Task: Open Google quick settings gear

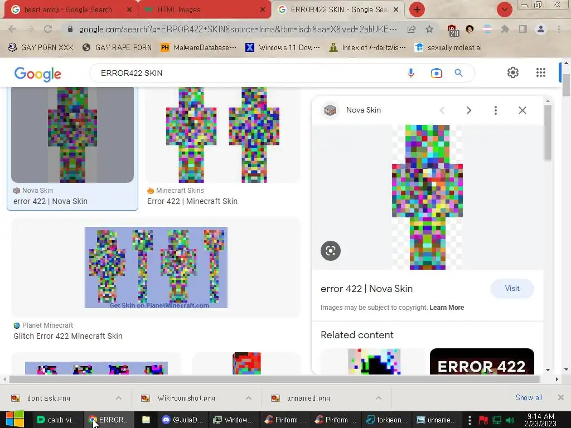Action: [513, 72]
